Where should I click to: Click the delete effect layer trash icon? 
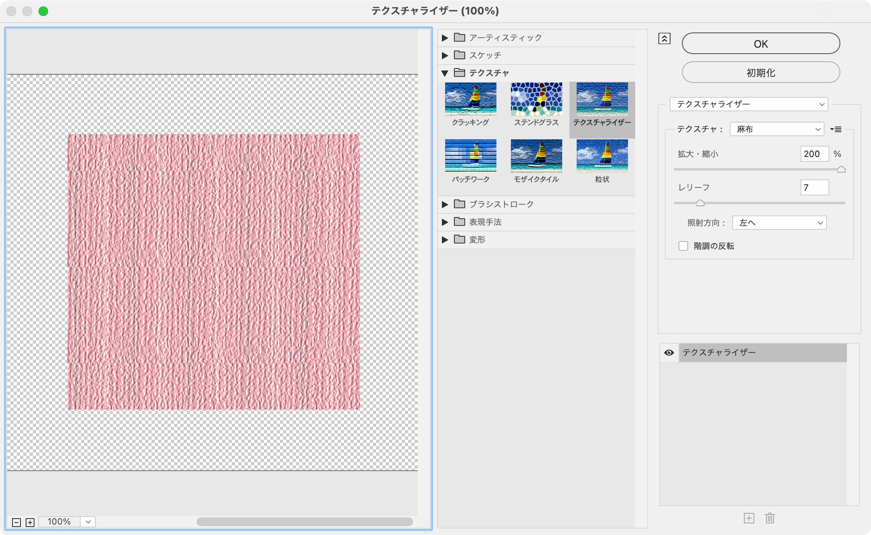(770, 518)
